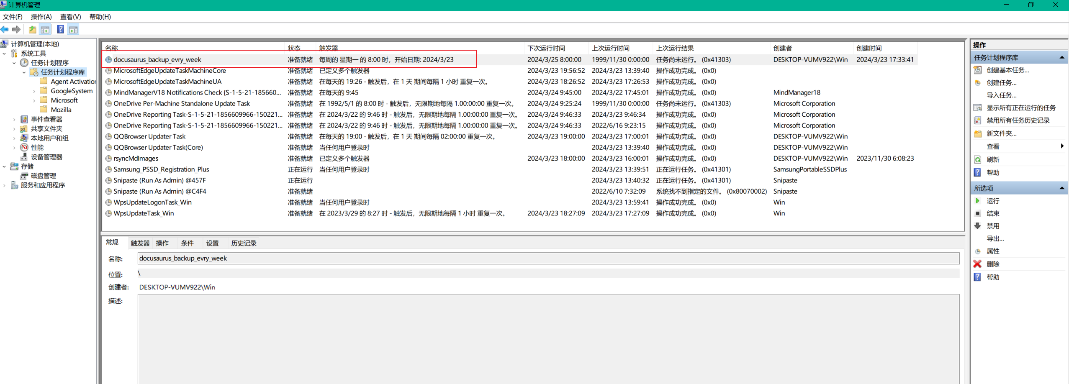Toggle the action pane toolbar icon

click(x=74, y=29)
